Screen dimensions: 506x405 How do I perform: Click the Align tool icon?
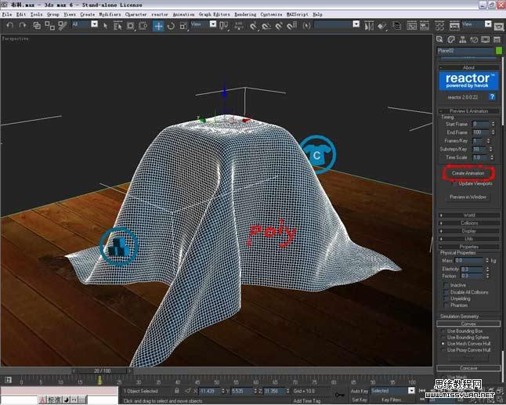click(x=382, y=26)
